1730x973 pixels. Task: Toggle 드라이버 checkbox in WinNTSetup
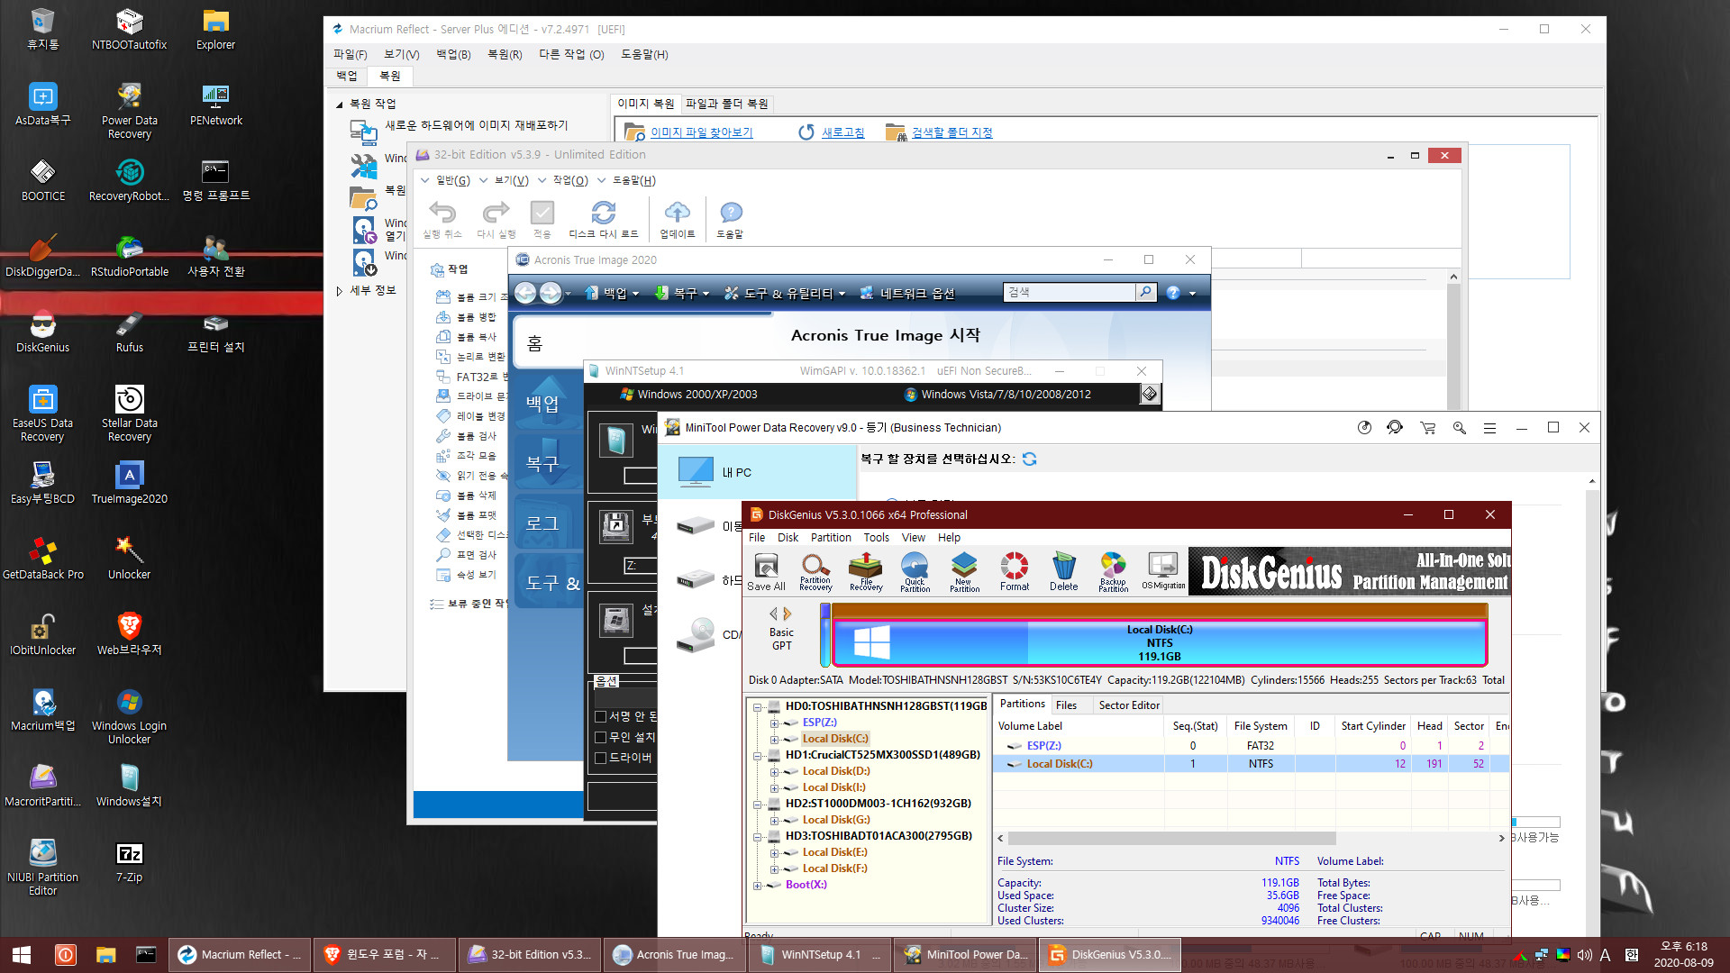[600, 759]
